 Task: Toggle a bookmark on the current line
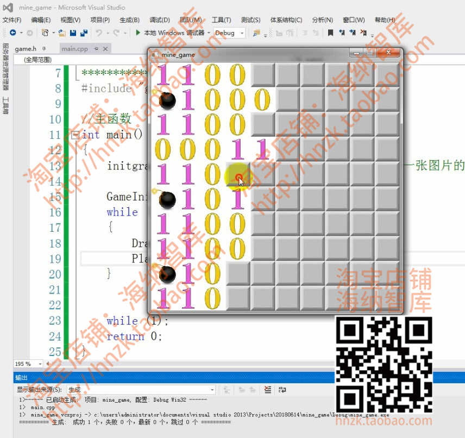[x=331, y=33]
